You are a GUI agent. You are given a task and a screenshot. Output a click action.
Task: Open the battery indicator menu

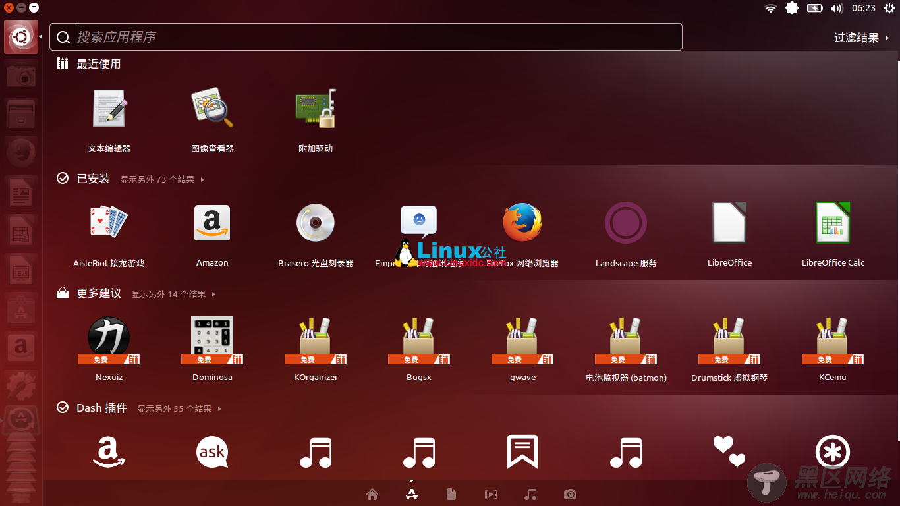click(x=815, y=8)
